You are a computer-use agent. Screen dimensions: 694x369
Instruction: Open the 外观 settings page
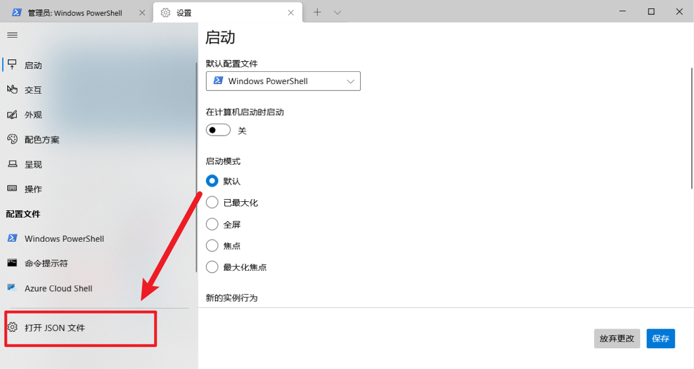coord(98,114)
